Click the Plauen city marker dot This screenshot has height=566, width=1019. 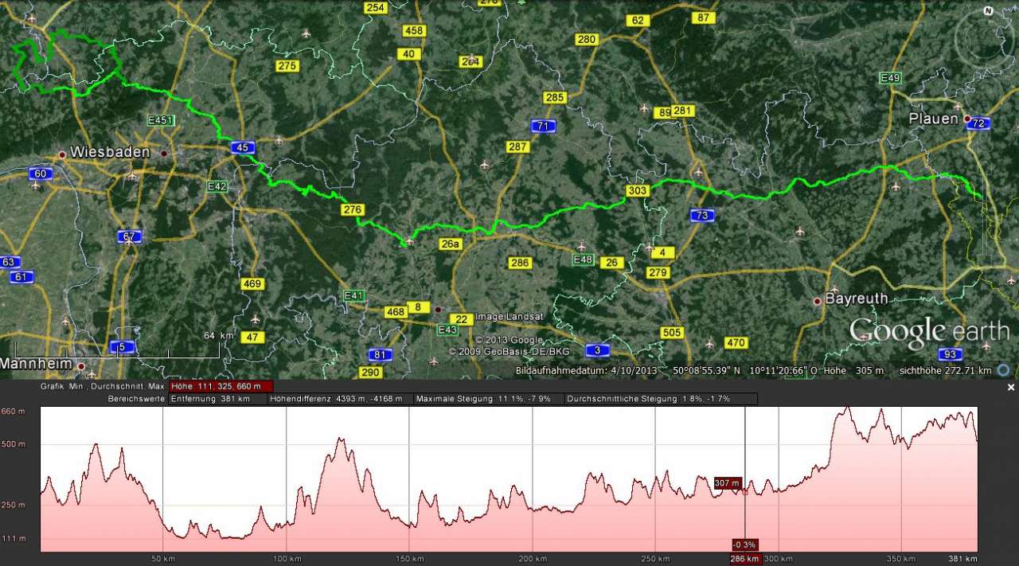click(966, 119)
